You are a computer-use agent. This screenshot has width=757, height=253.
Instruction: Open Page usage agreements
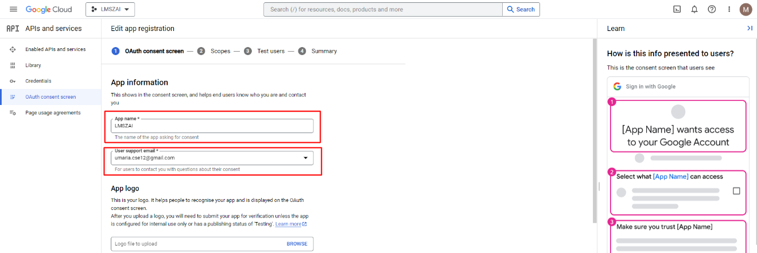pos(53,112)
